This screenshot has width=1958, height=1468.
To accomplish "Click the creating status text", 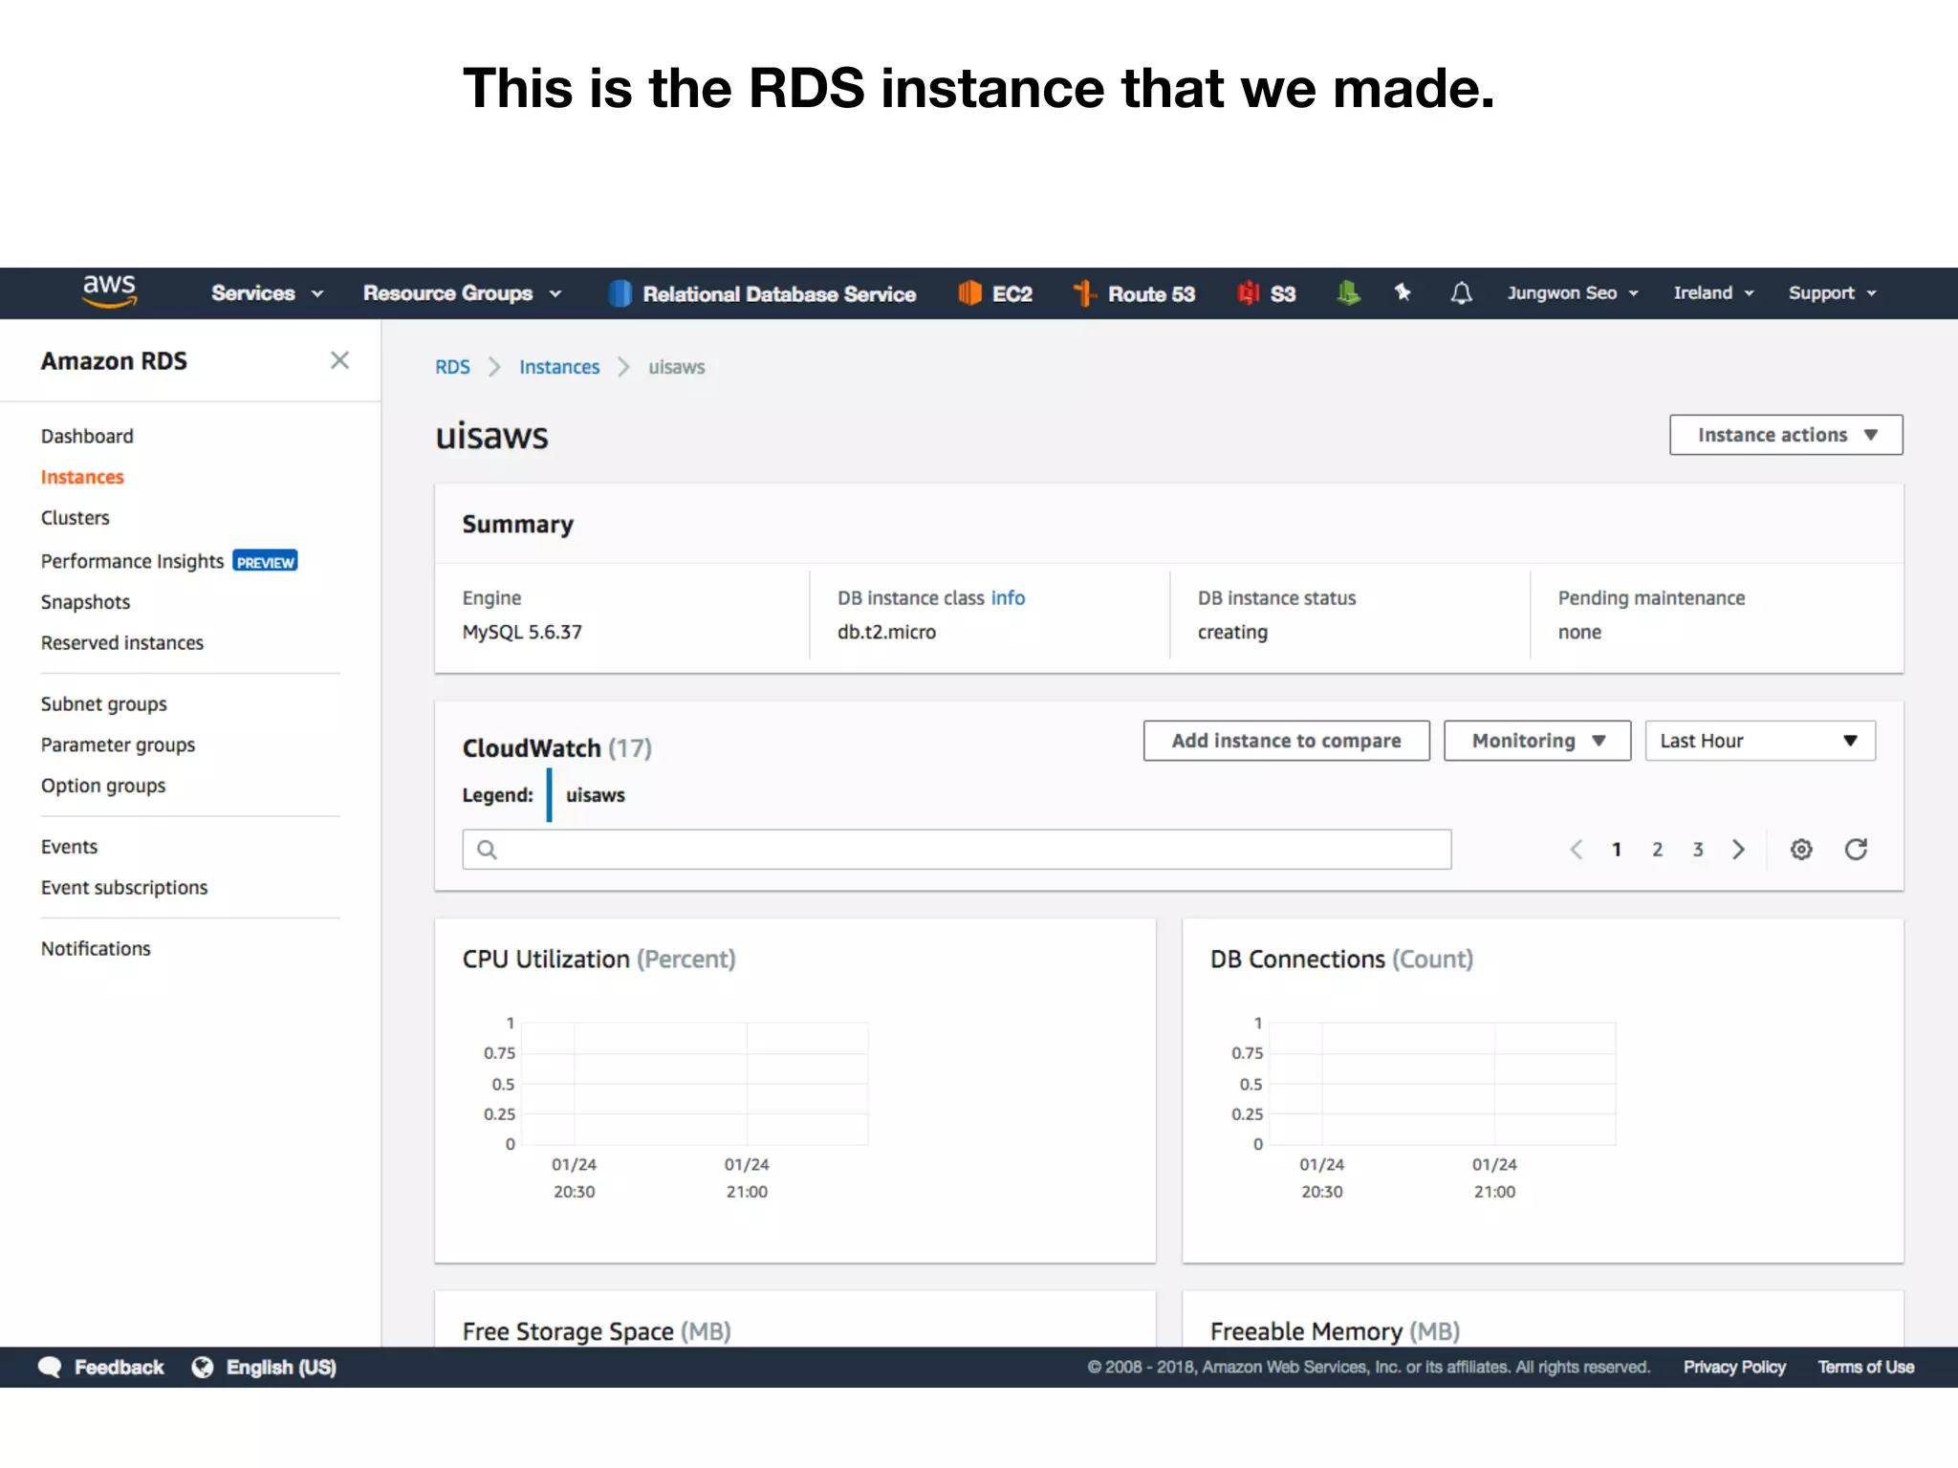I will coord(1232,633).
